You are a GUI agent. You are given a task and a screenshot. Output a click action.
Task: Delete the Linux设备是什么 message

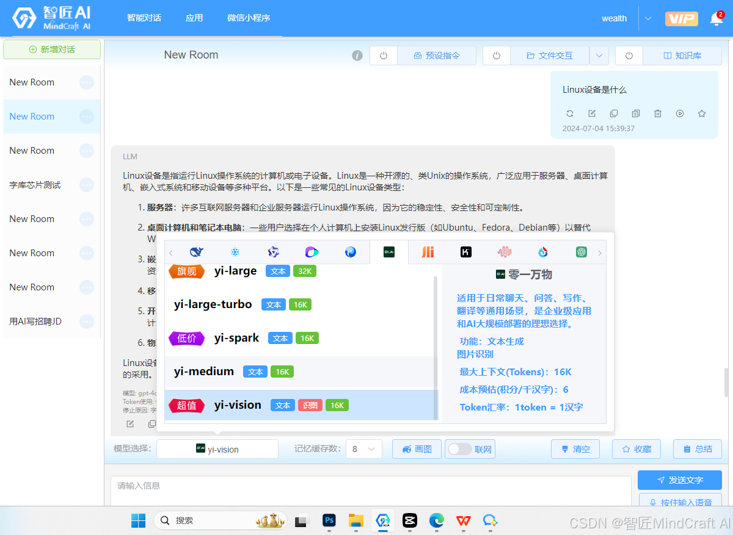tap(658, 113)
